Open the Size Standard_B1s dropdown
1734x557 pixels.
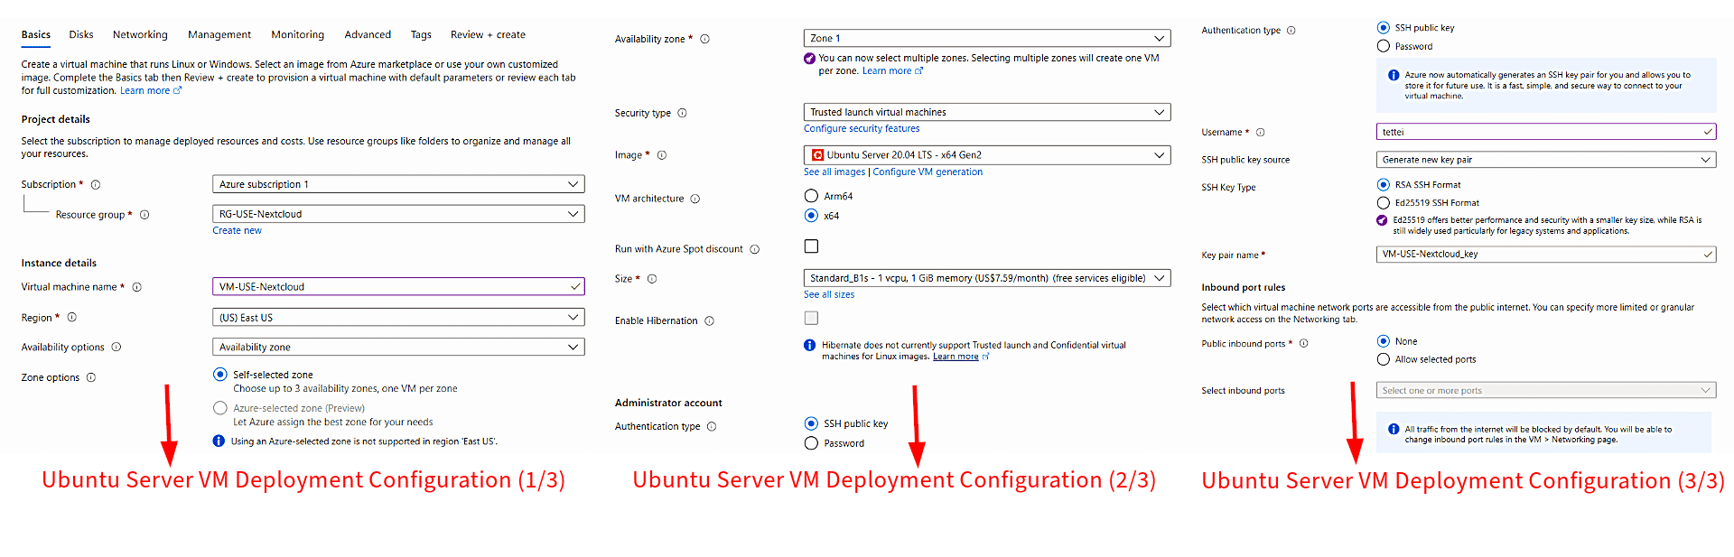coord(987,278)
